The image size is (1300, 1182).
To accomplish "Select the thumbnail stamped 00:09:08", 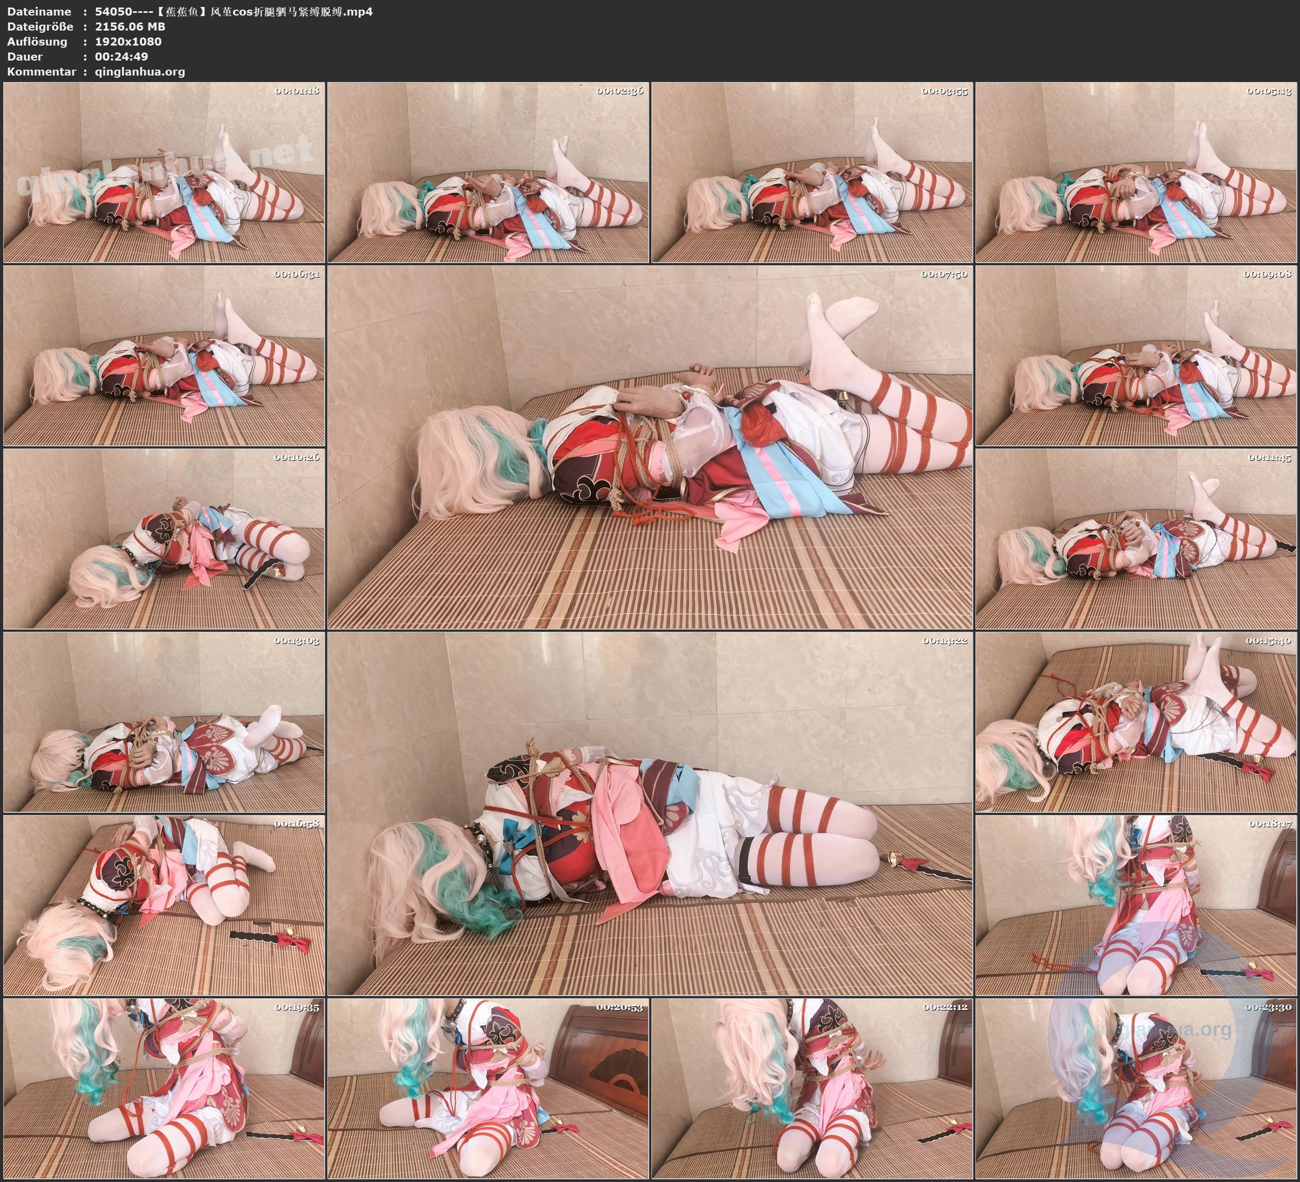I will pyautogui.click(x=1136, y=355).
